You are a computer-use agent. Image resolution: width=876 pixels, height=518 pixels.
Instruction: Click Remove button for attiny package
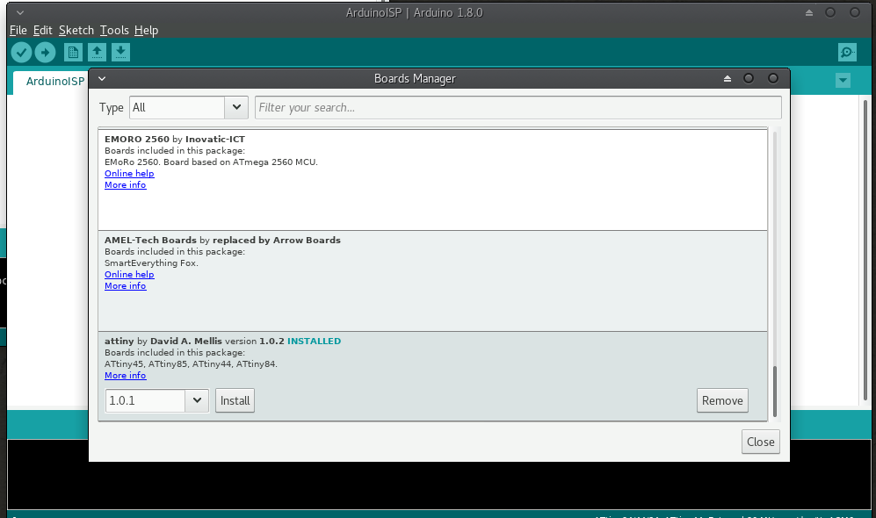[722, 400]
